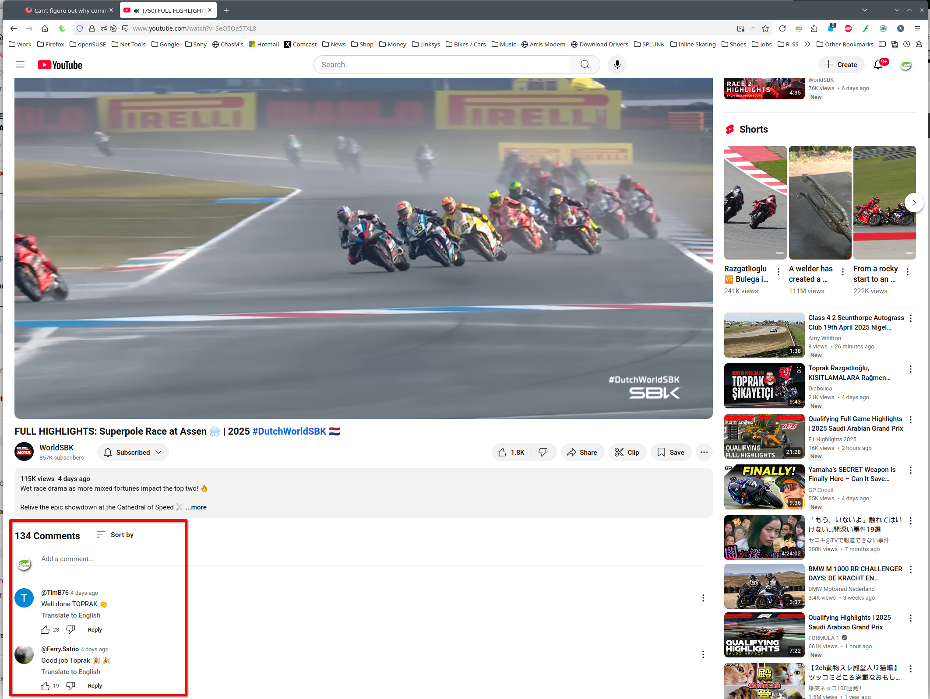
Task: Open Qualifying Full Game Highlights thumbnail
Action: [764, 436]
